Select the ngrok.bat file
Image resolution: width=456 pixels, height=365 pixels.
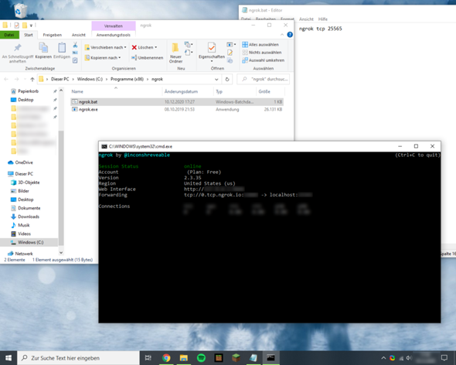click(x=177, y=102)
